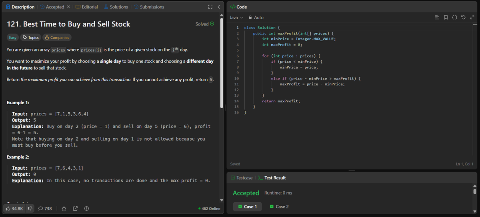
Task: Click test result scrollbar down arrow
Action: pos(475,211)
